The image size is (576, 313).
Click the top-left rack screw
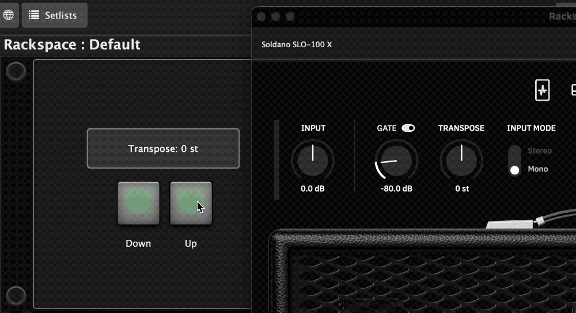16,72
